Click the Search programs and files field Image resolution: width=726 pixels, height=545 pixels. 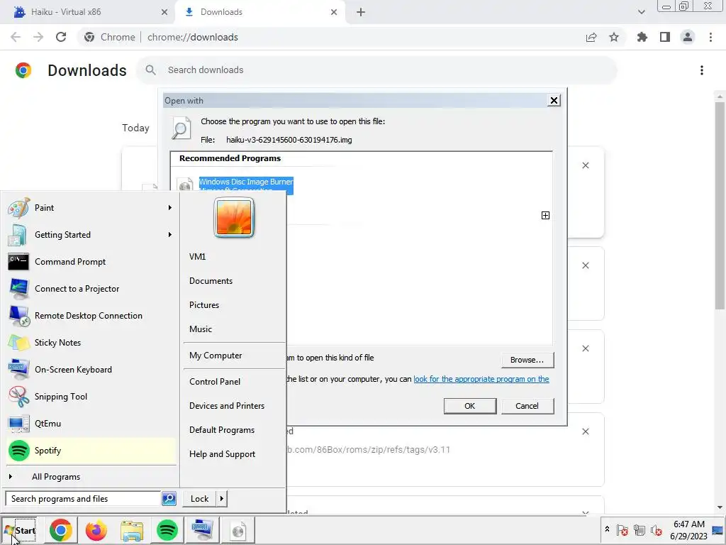pyautogui.click(x=84, y=499)
